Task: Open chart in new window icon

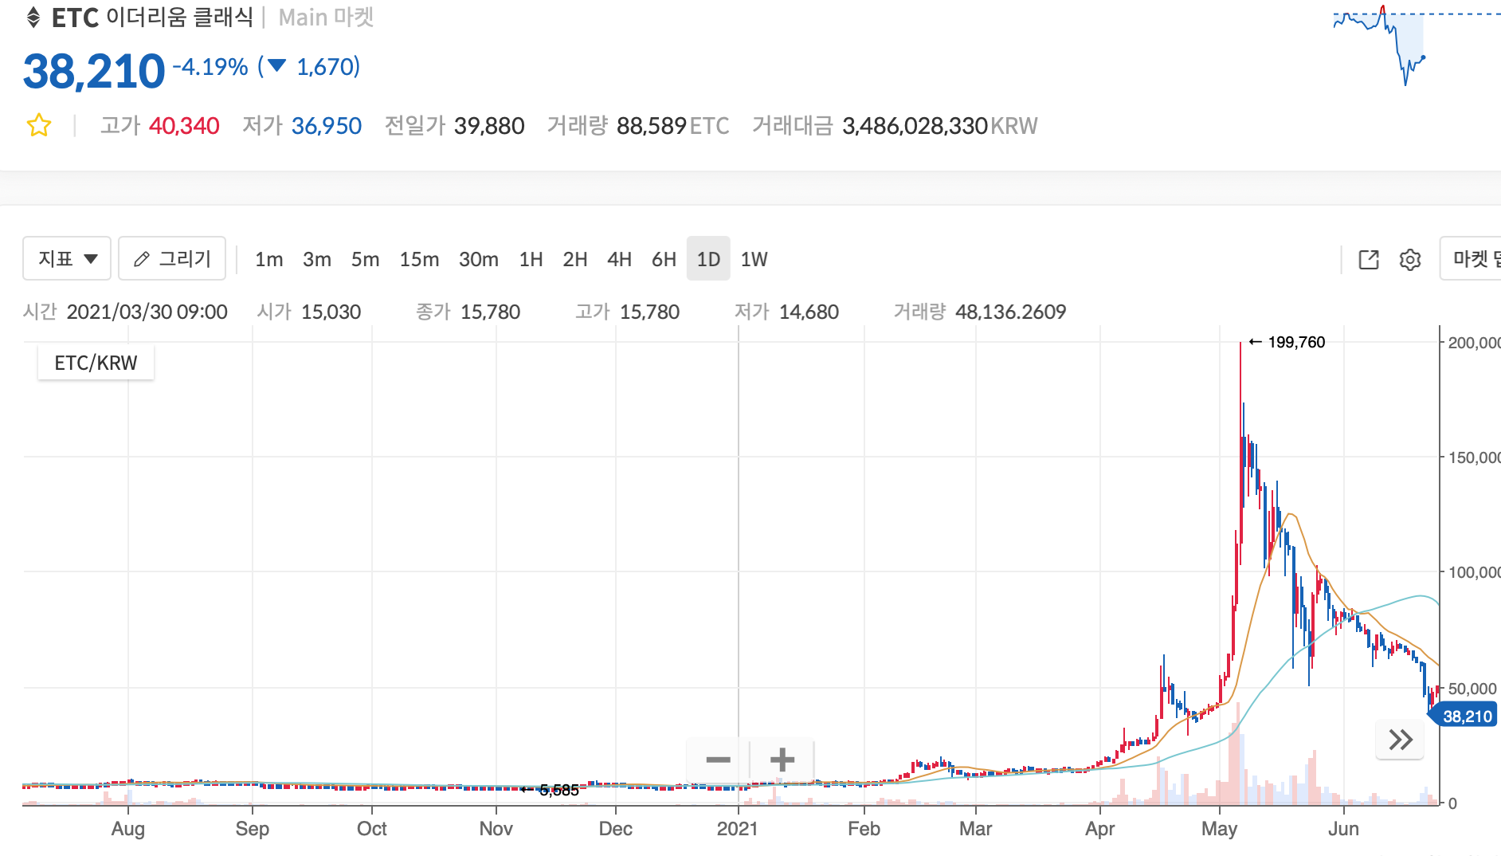Action: click(1369, 260)
